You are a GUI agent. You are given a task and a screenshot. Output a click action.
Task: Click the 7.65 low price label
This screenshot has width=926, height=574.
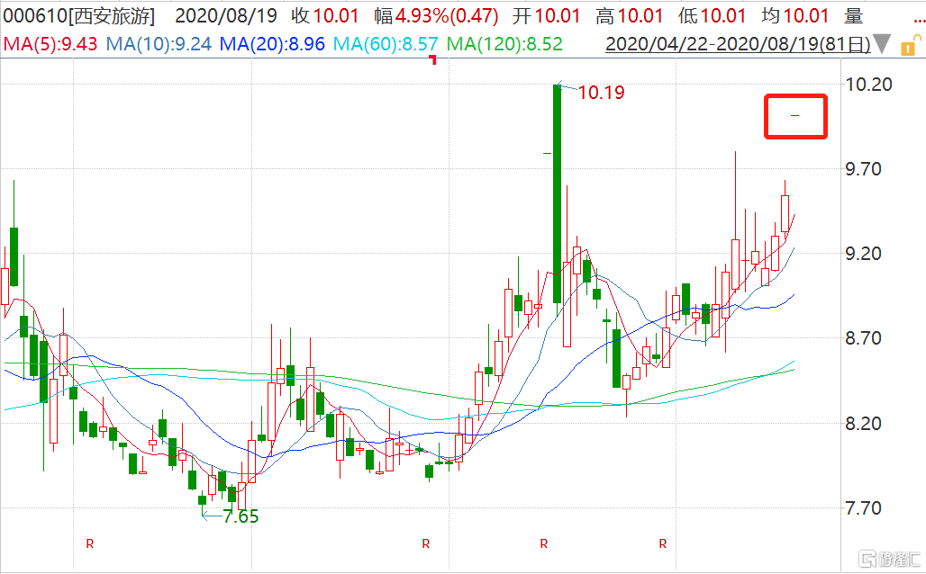coord(241,516)
